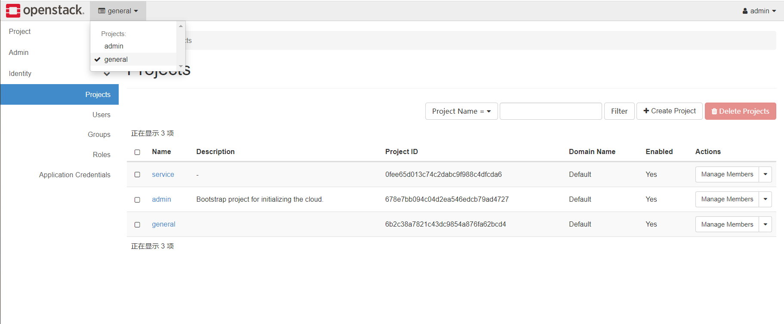Click Manage Members for the general project
This screenshot has height=324, width=784.
pos(727,224)
